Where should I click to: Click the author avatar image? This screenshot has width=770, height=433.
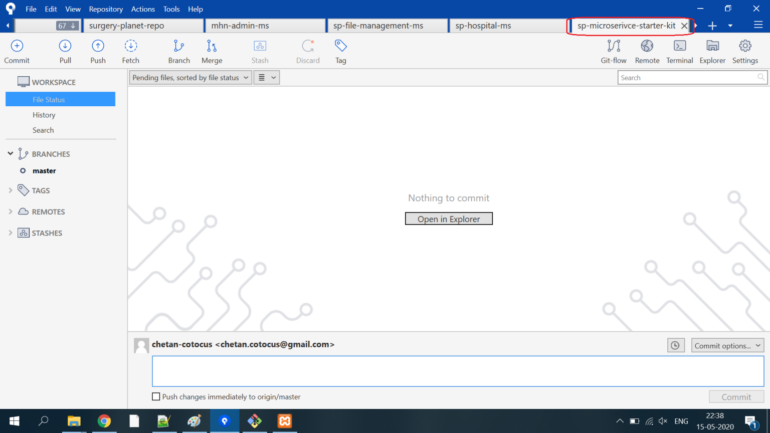click(x=141, y=345)
